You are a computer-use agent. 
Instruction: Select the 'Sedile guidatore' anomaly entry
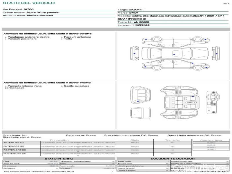coord(75,86)
